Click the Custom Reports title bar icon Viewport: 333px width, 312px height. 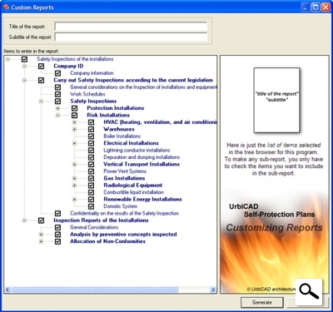point(6,7)
